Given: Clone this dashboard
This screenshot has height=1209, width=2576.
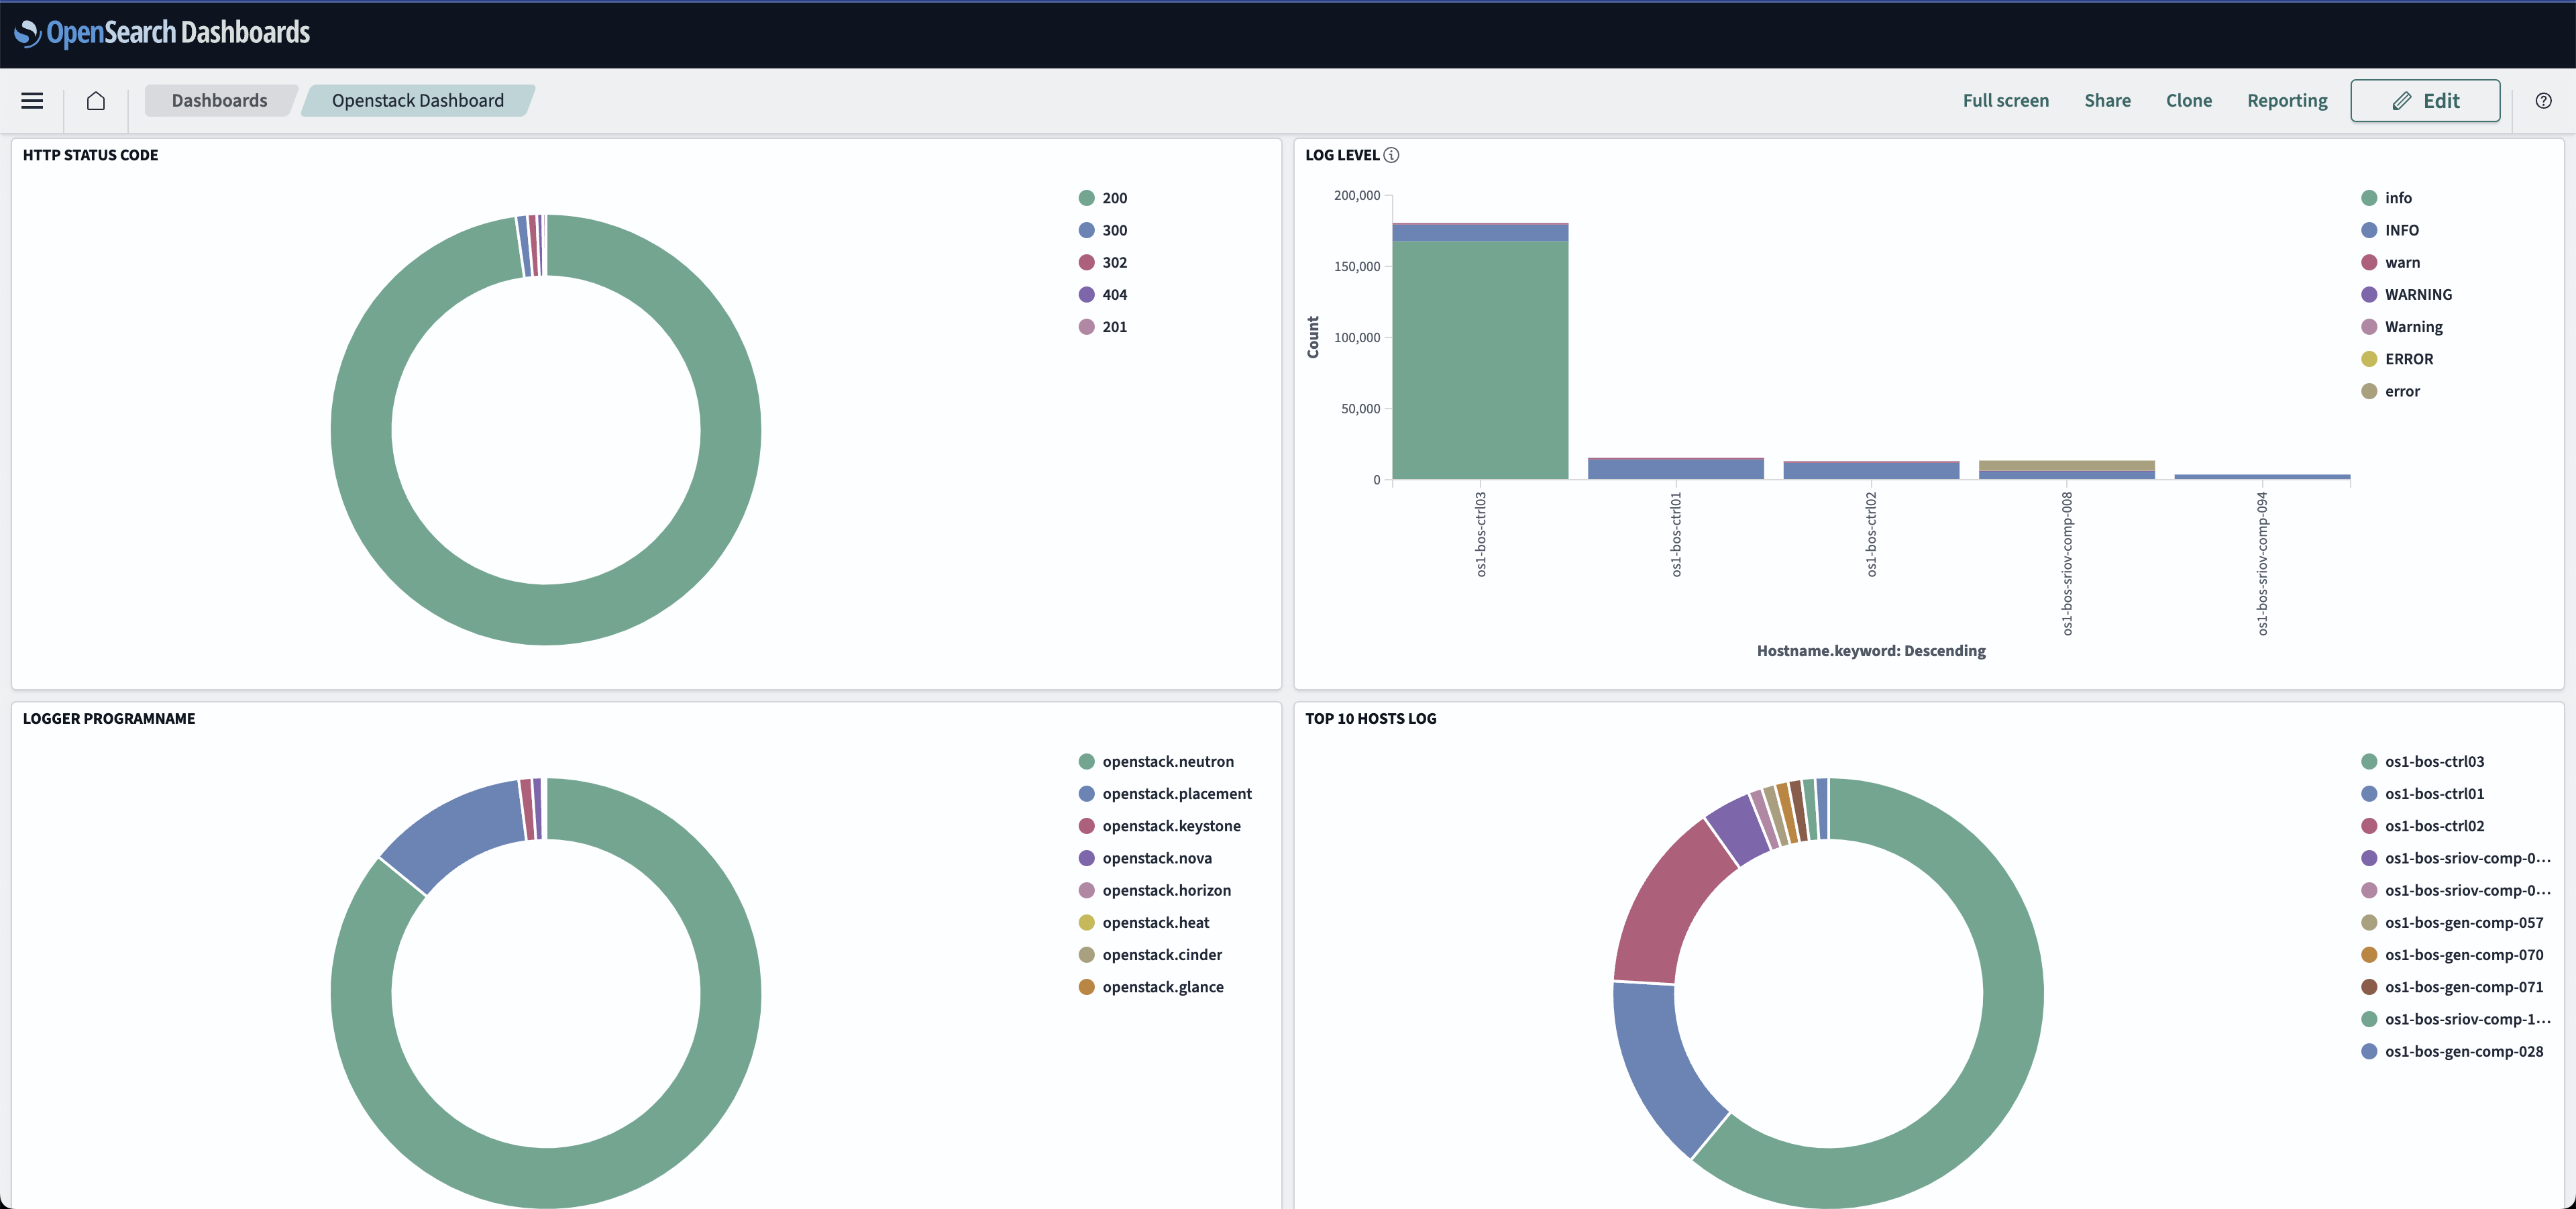Looking at the screenshot, I should 2188,101.
